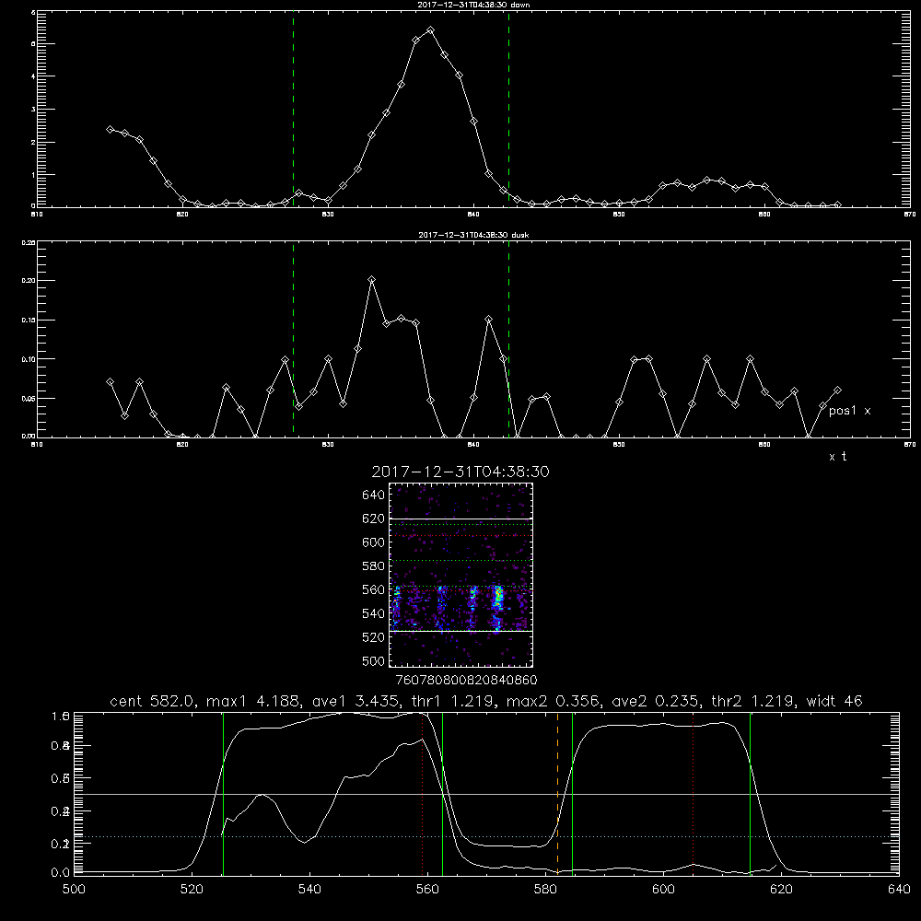Click the left green dashed line in dusk plot
Viewport: 921px width, 921px height.
[x=293, y=339]
